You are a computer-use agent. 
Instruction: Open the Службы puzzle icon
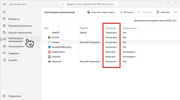[4, 60]
